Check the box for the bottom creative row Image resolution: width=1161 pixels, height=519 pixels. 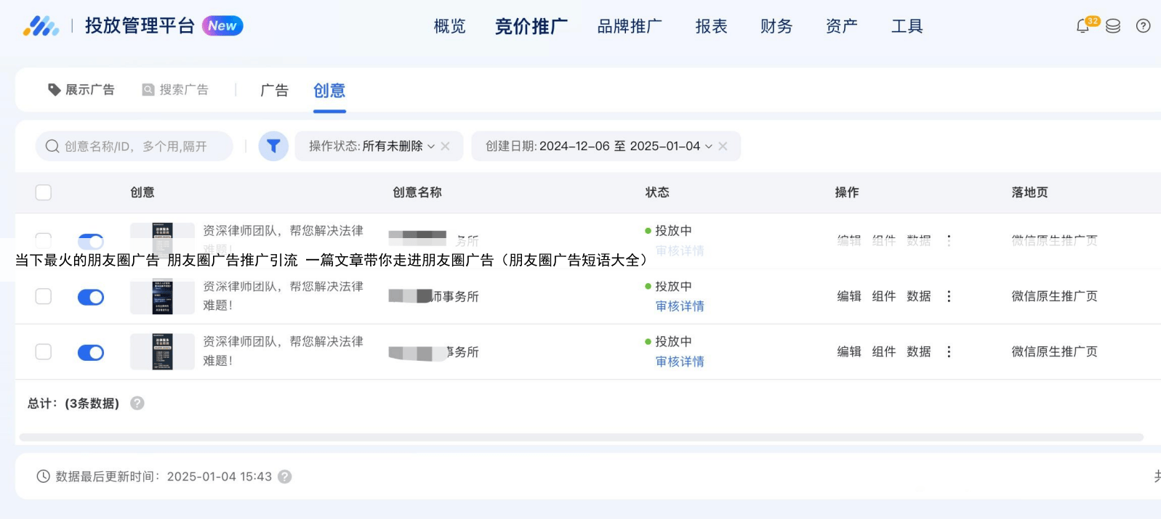44,352
